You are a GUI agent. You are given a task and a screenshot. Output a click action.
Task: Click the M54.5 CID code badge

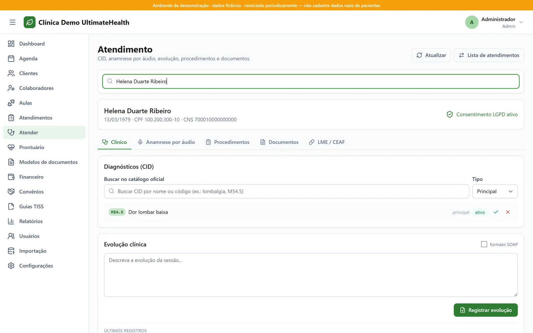pos(117,212)
